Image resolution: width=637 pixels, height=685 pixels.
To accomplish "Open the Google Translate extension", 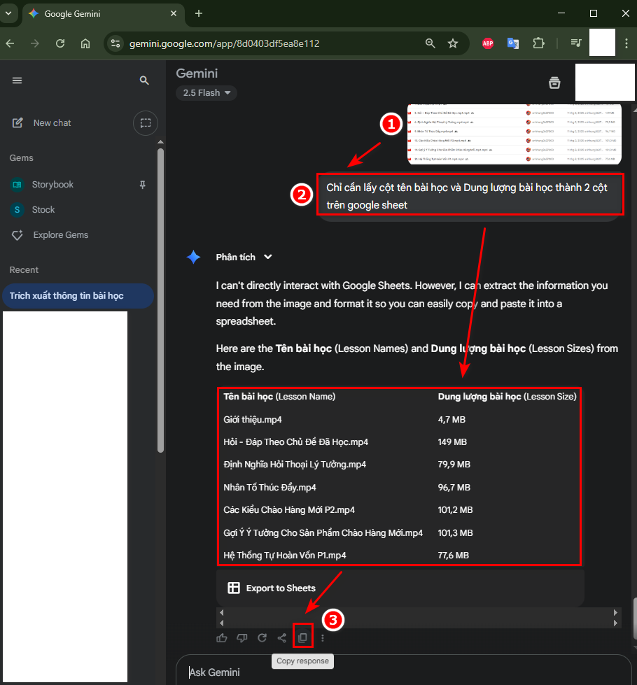I will (x=513, y=43).
